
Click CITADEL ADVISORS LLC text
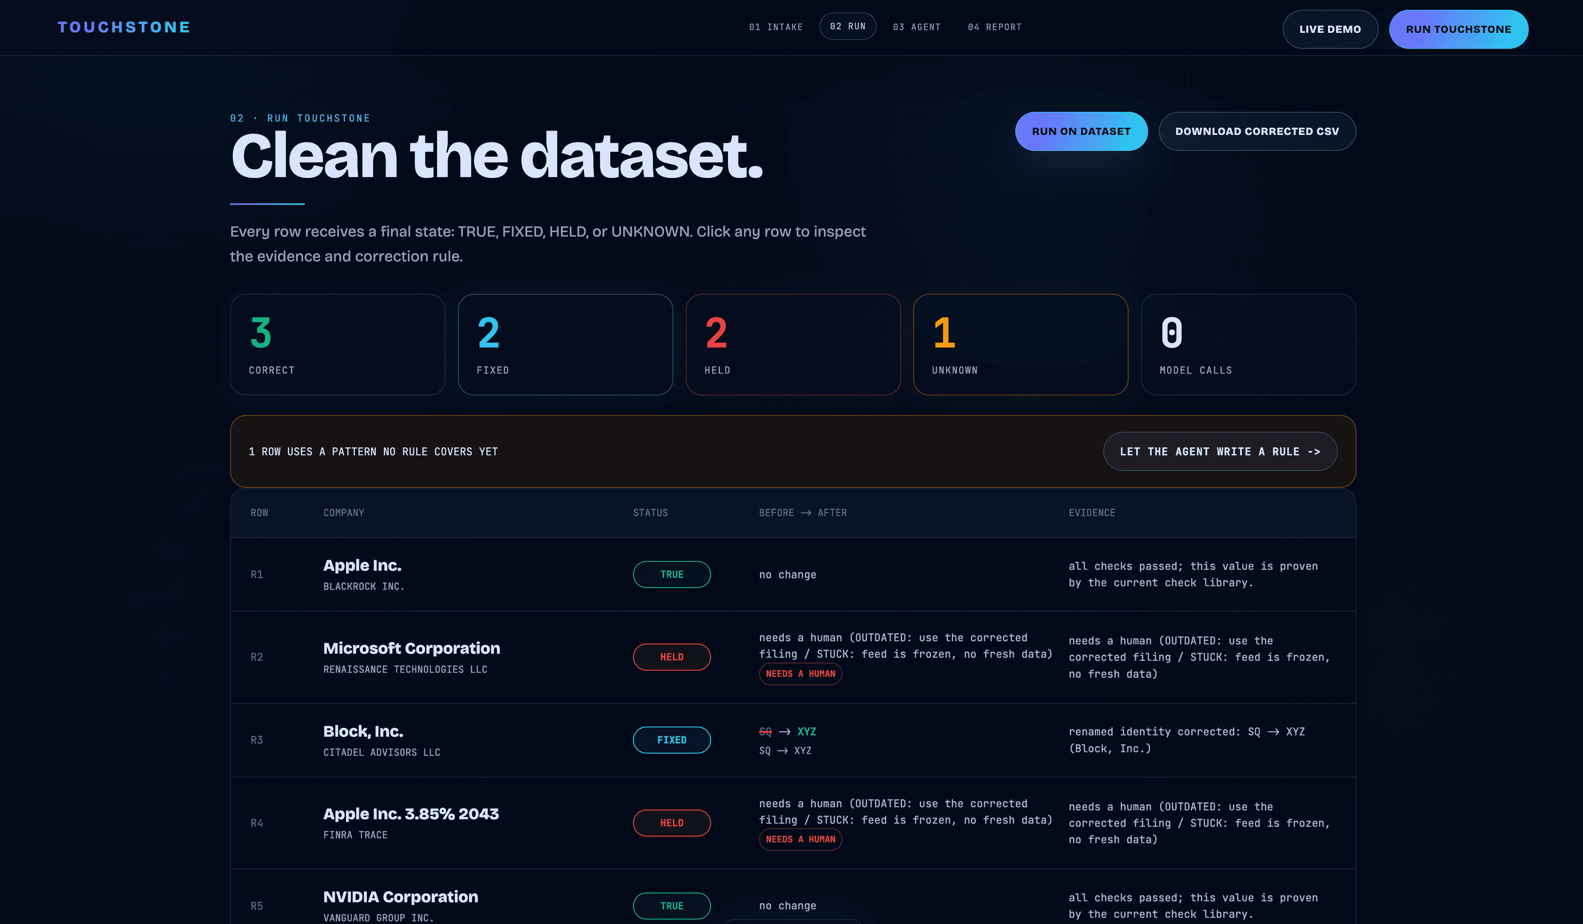[x=381, y=752]
